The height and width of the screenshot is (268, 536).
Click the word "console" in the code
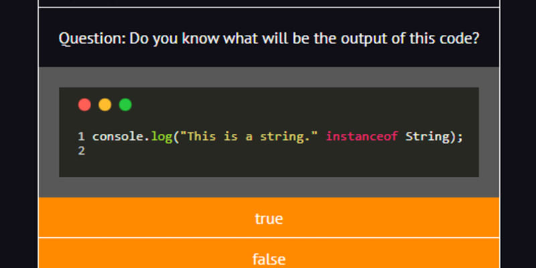117,137
